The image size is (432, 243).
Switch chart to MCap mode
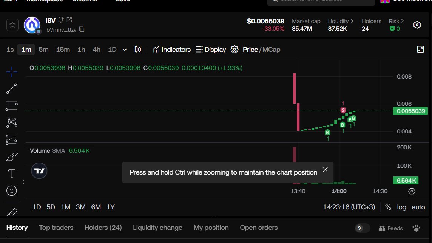[x=272, y=50]
